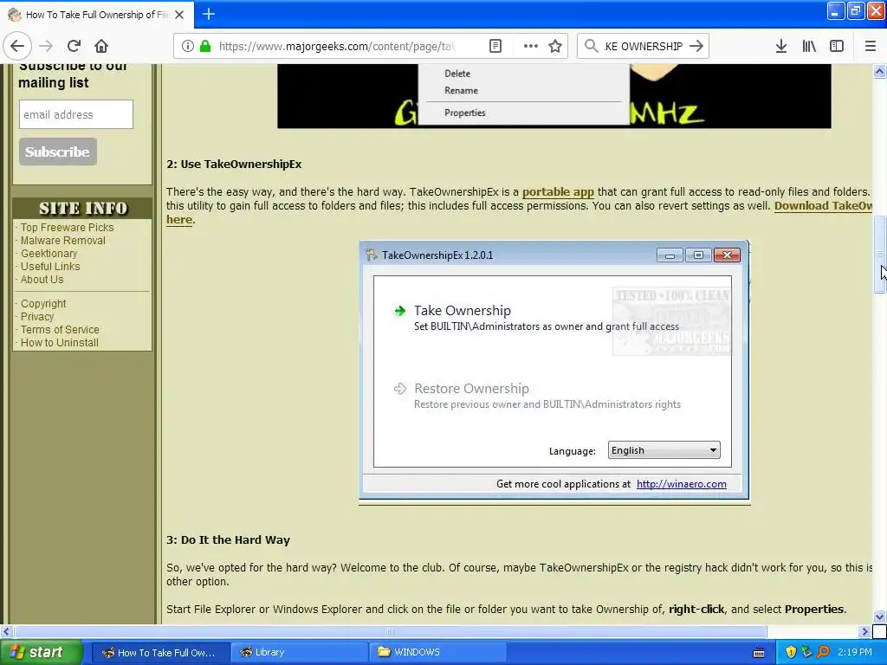Open the library bookshelf icon

coord(809,46)
